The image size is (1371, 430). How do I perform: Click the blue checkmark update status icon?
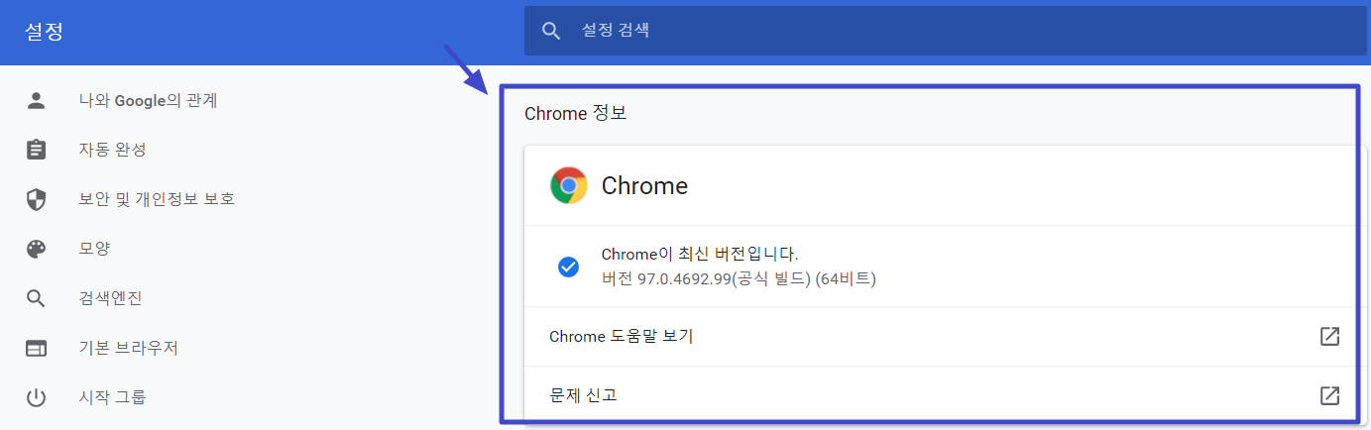[x=568, y=267]
